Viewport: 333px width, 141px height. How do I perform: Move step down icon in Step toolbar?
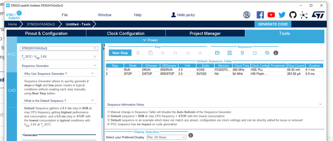[x=175, y=53]
